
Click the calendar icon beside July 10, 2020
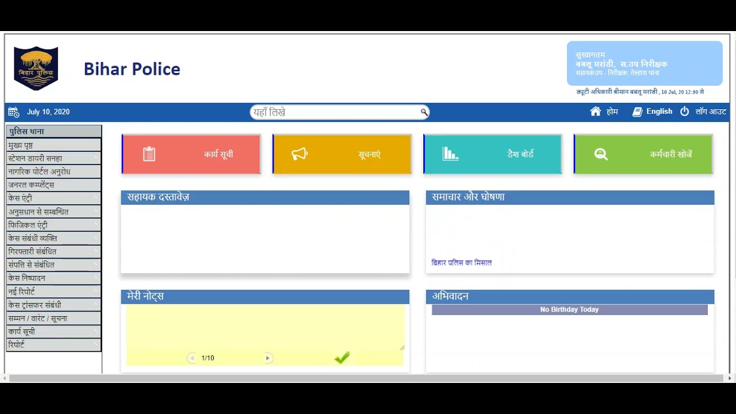14,112
